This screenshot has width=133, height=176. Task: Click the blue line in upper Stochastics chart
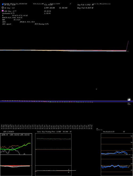(114, 153)
